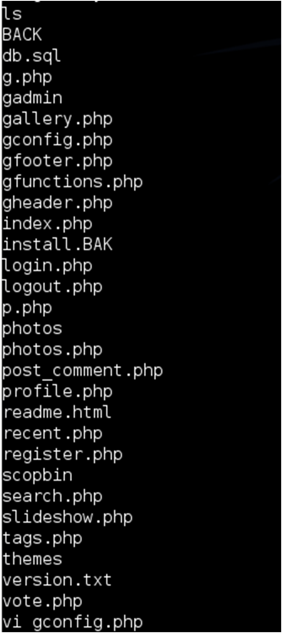The height and width of the screenshot is (633, 282).
Task: Select the BACK directory line
Action: pyautogui.click(x=22, y=35)
